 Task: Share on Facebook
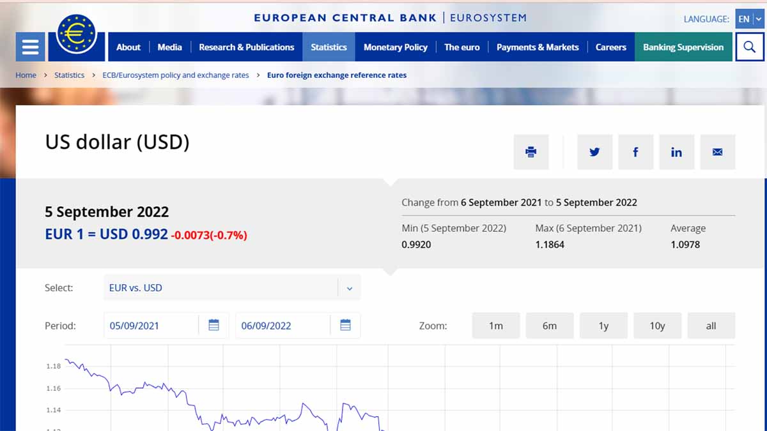635,152
